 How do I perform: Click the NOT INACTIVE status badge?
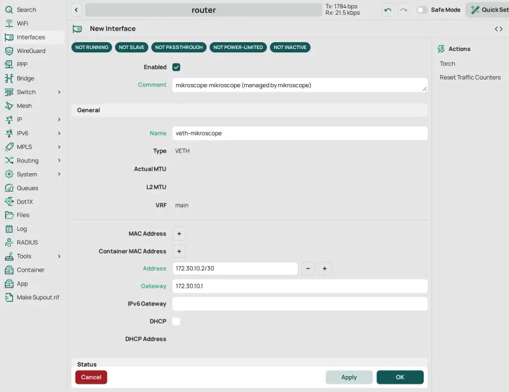point(290,48)
